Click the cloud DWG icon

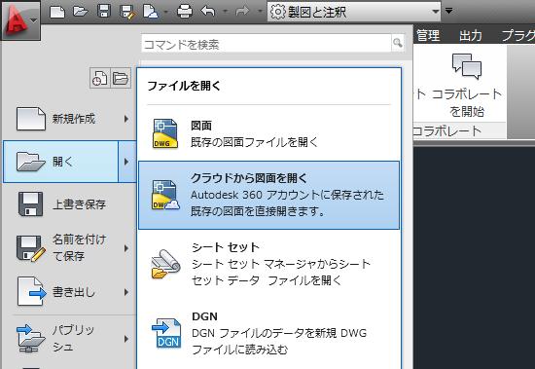165,195
